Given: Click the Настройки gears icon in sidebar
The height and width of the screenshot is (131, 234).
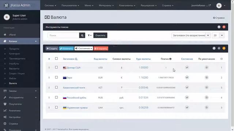Looking at the screenshot, I should [5, 117].
